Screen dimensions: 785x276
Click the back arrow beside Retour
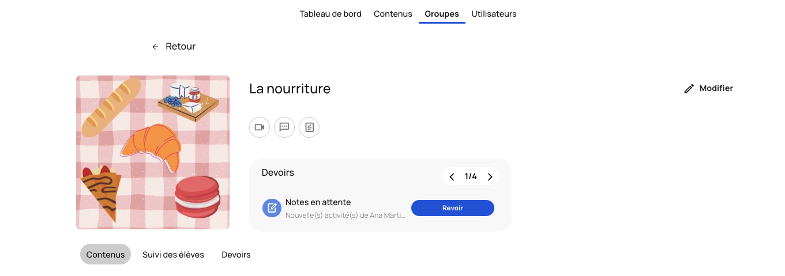(155, 47)
